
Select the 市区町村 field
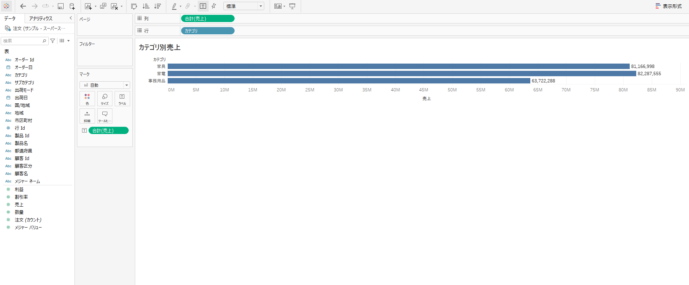[23, 121]
